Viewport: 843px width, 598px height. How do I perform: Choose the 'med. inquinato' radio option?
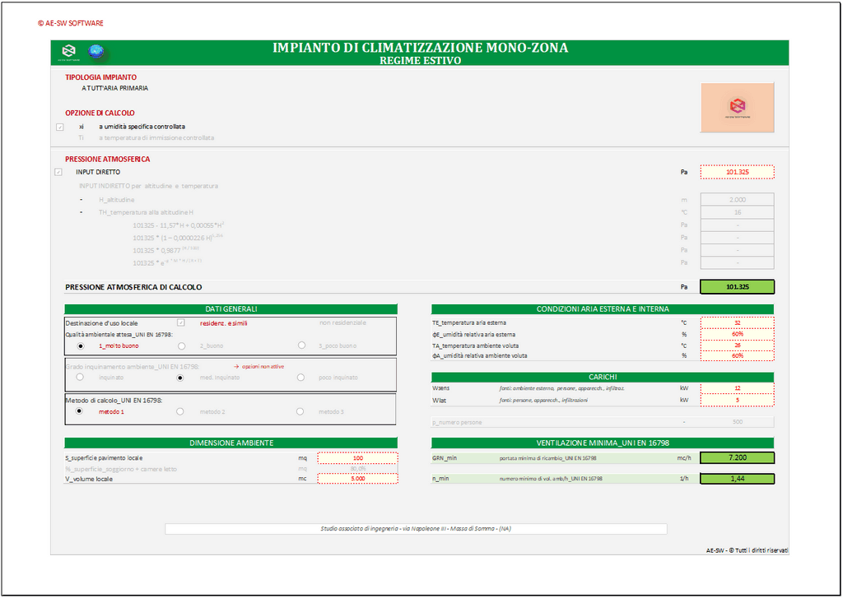181,378
